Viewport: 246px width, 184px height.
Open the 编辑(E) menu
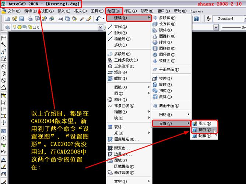pyautogui.click(x=31, y=11)
